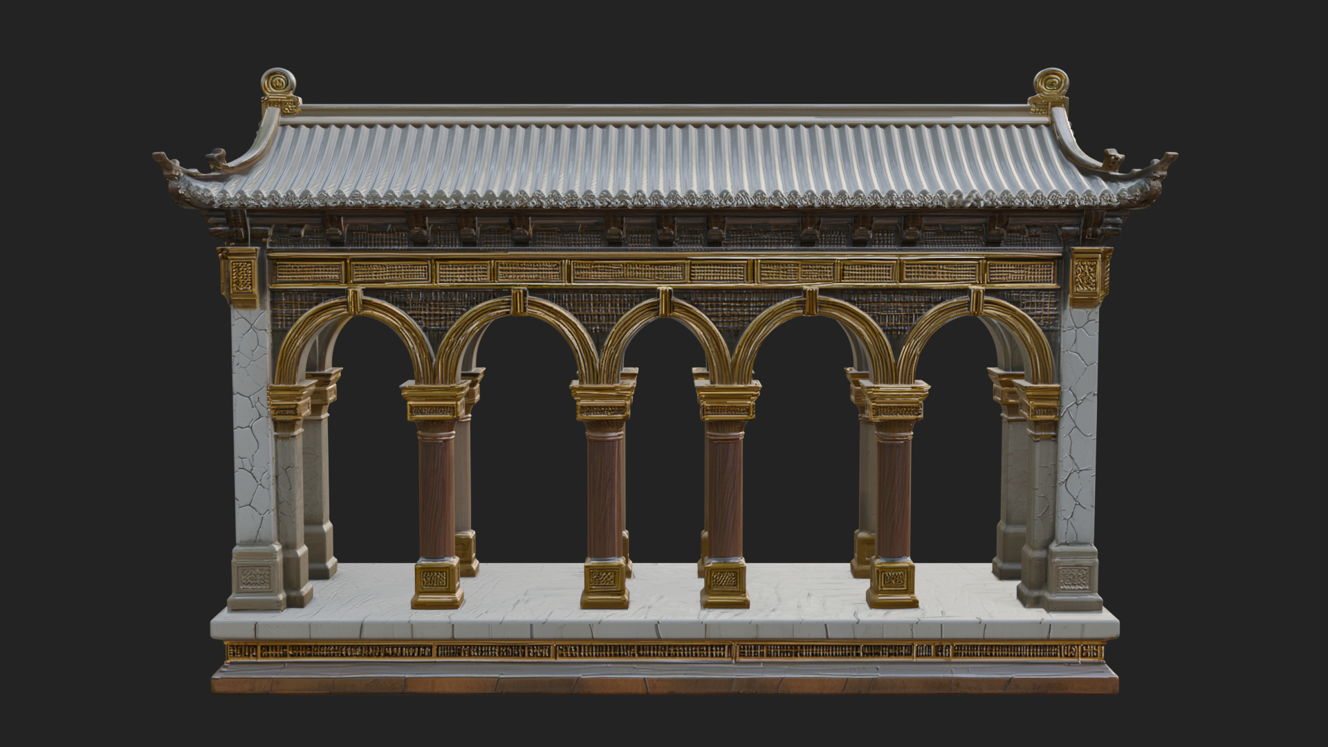Click the rendered pavilion model
The height and width of the screenshot is (747, 1328).
point(664,382)
